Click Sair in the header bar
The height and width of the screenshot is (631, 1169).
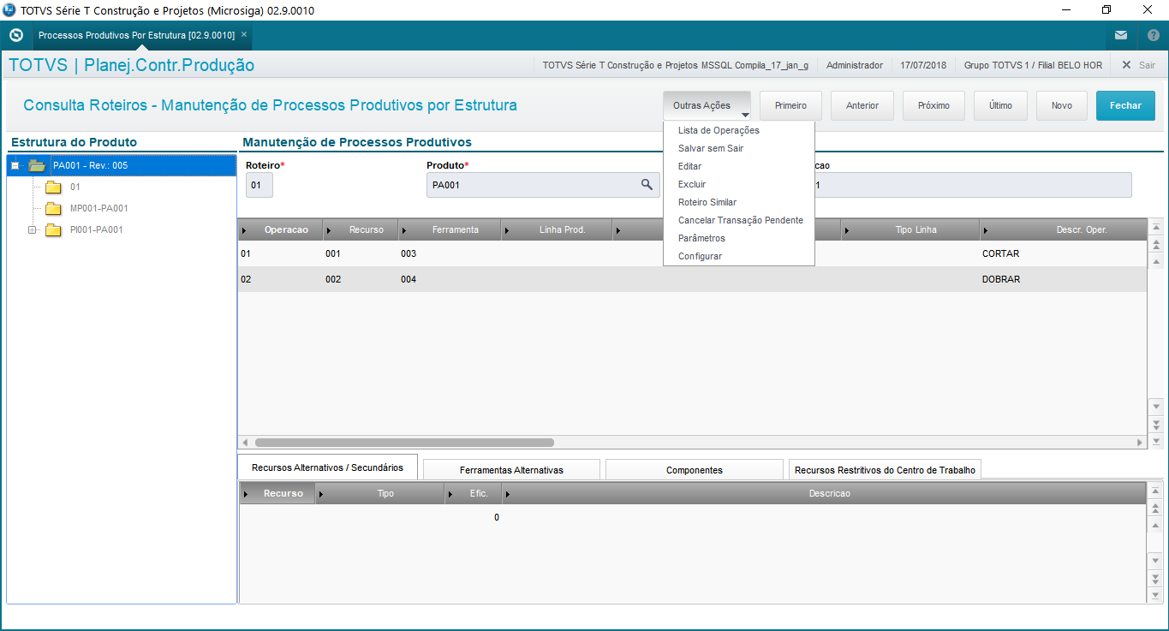(x=1139, y=65)
